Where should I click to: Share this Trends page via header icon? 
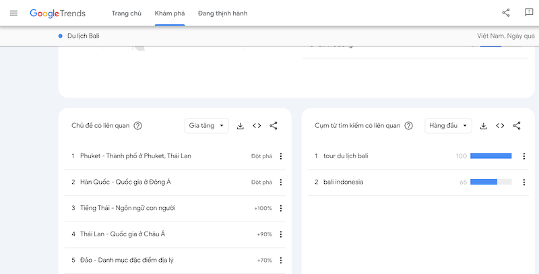506,13
